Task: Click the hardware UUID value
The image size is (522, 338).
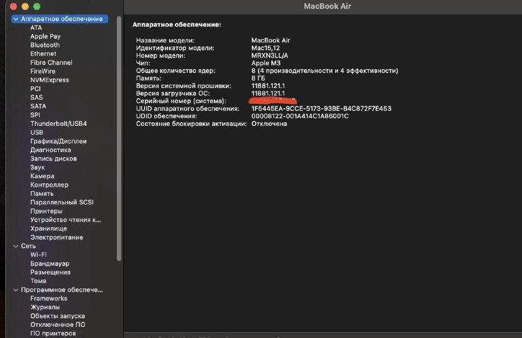Action: (x=321, y=108)
